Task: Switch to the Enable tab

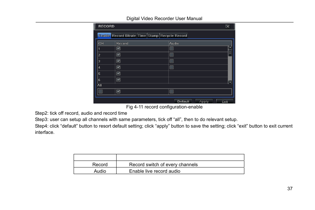Action: click(104, 36)
